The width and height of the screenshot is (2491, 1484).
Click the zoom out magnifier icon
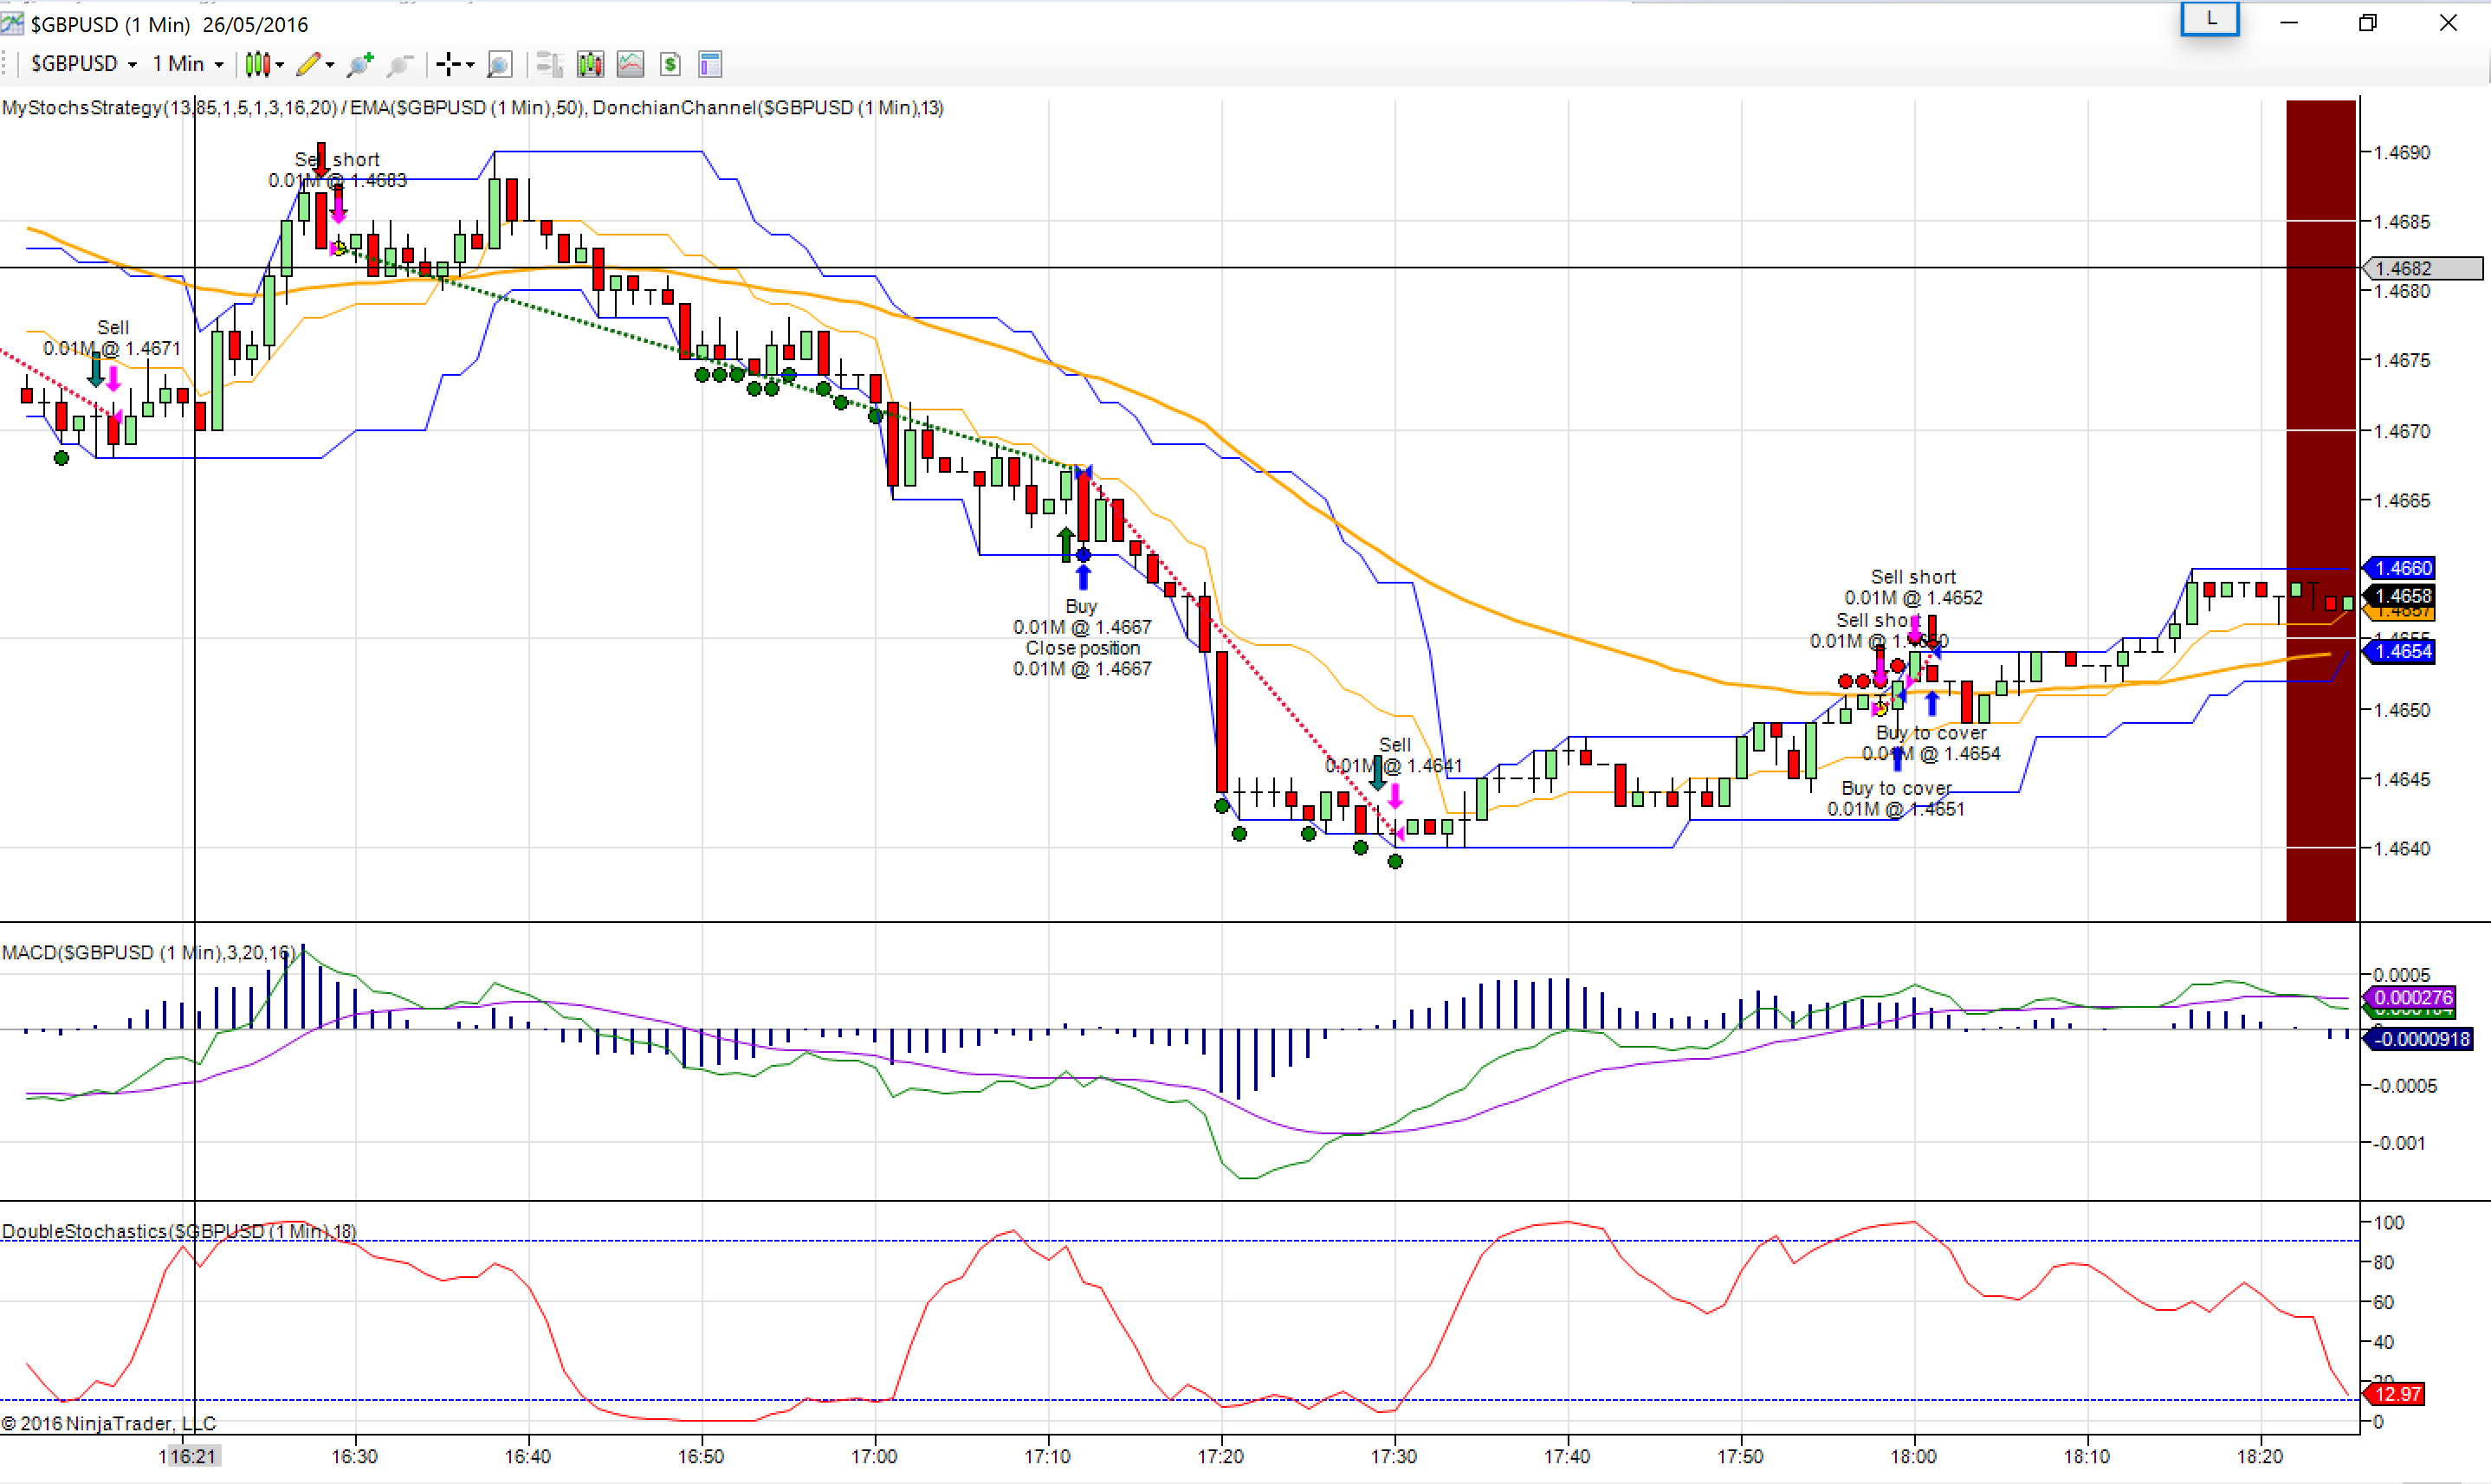coord(400,65)
